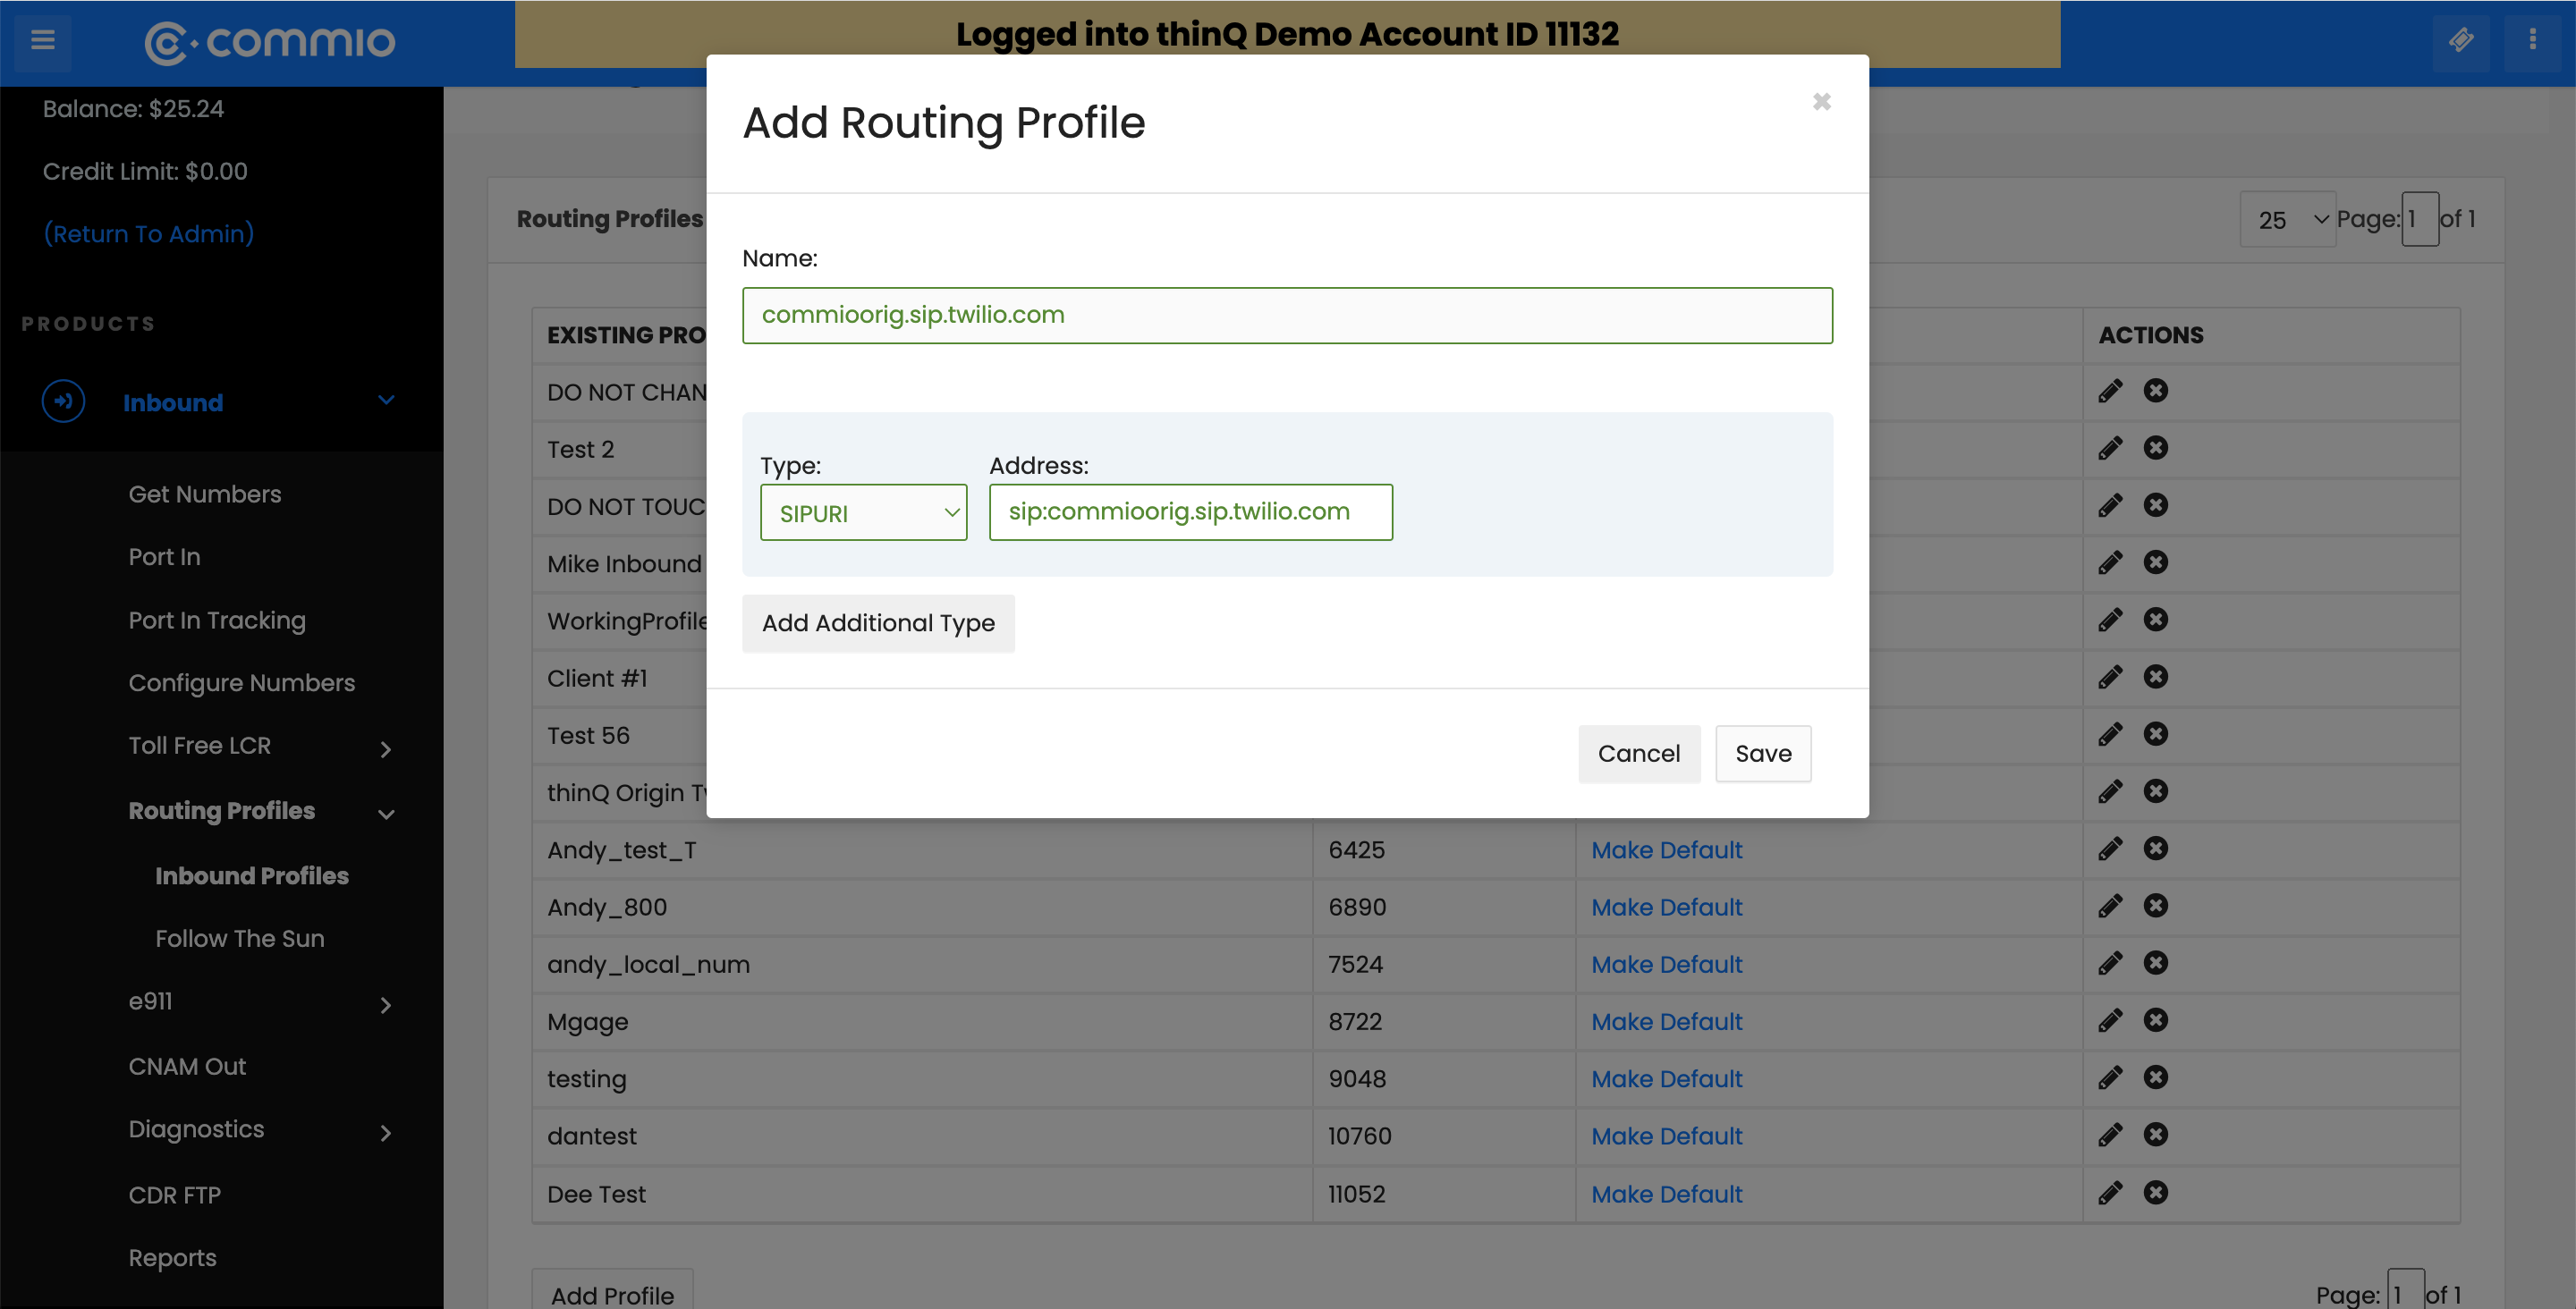Click the Inbound circular arrow icon
Viewport: 2576px width, 1309px height.
coord(63,402)
